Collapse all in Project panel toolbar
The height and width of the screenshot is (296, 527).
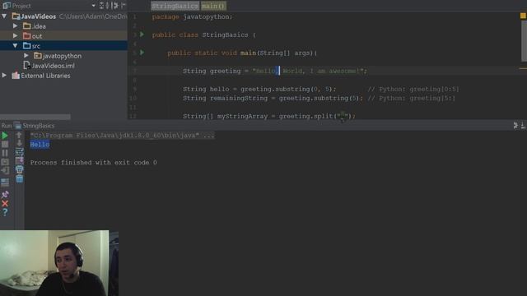point(108,6)
